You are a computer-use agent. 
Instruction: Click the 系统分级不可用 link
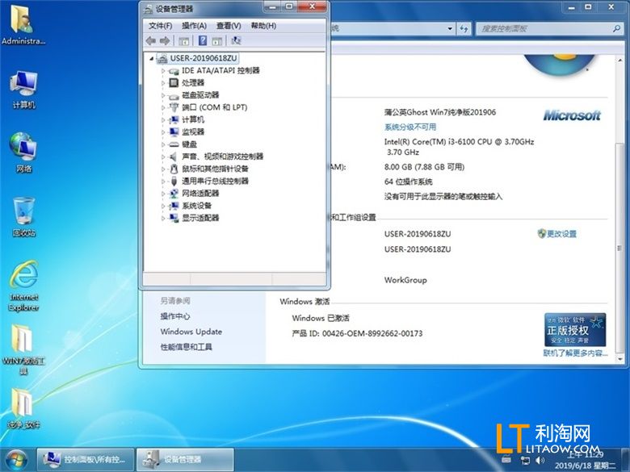tap(409, 127)
